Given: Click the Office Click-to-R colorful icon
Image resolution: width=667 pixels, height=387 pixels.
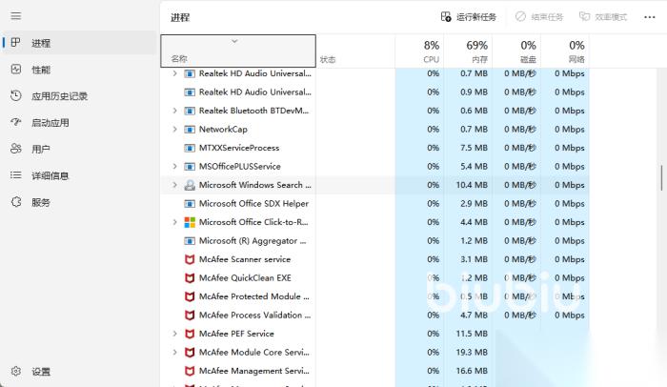Looking at the screenshot, I should click(190, 222).
